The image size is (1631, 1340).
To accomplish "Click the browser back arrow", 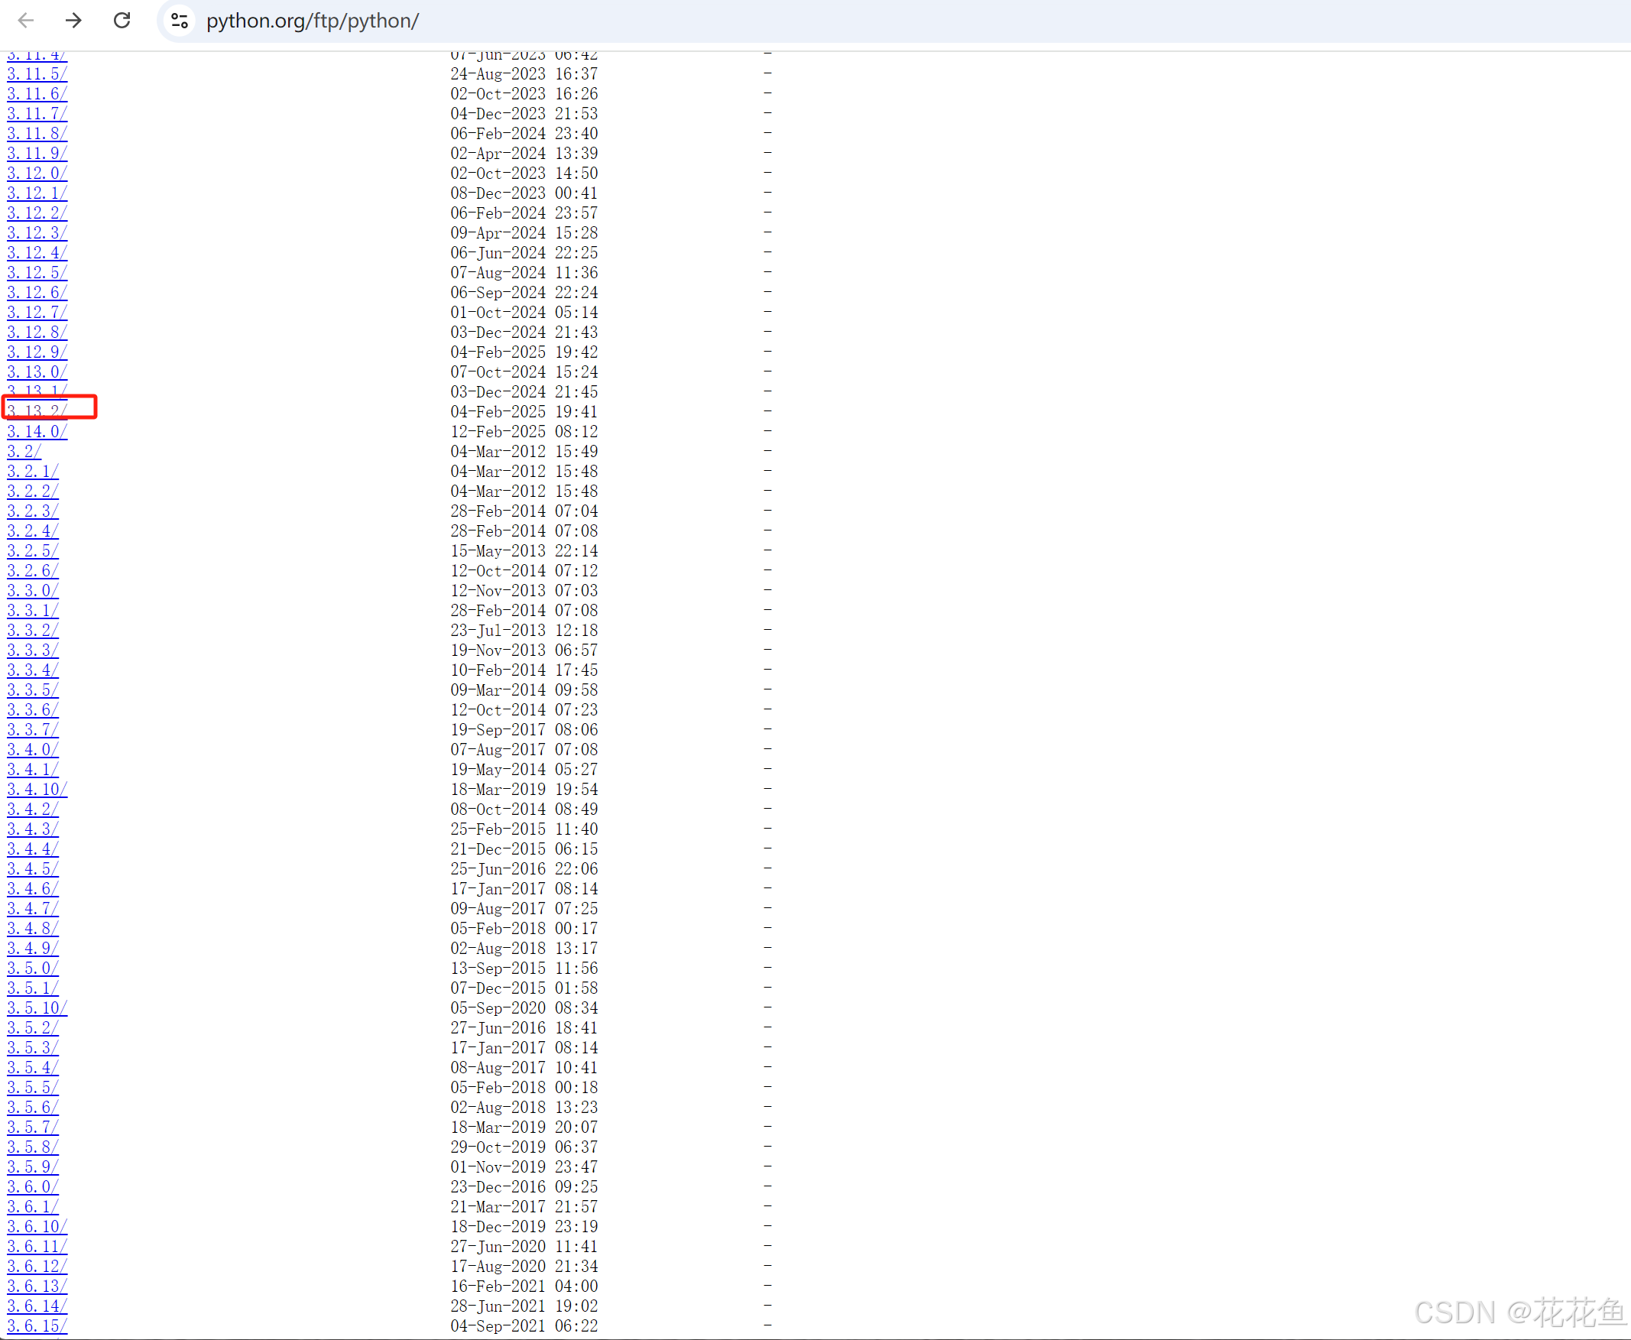I will [x=25, y=20].
